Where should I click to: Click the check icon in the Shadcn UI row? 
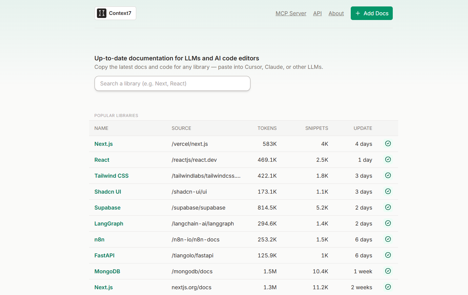point(388,191)
